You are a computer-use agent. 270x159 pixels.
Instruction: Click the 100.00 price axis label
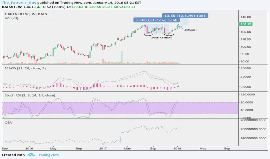pos(246,47)
